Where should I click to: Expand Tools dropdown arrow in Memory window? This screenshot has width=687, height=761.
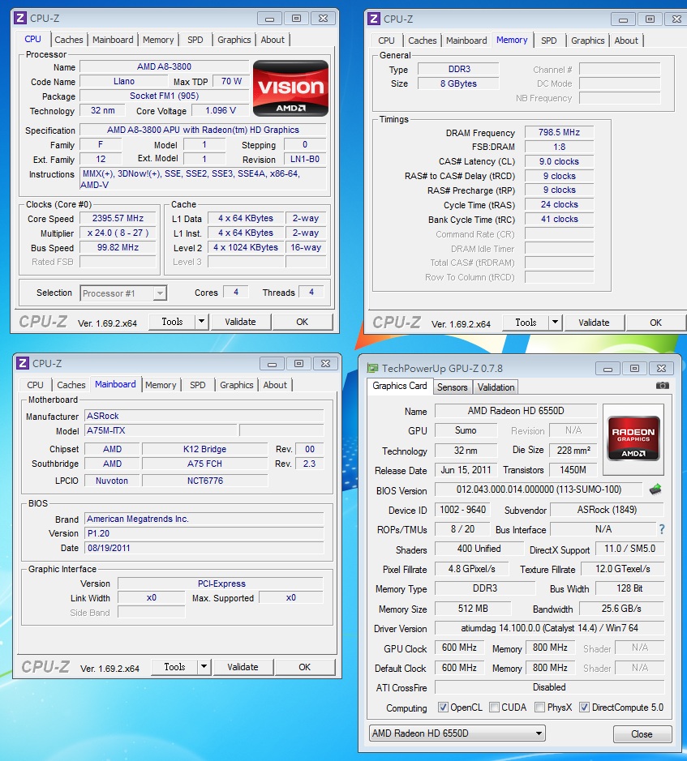pos(556,323)
